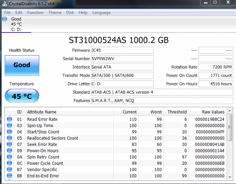The width and height of the screenshot is (236, 184).
Task: Click the Current column header
Action: coord(126,112)
